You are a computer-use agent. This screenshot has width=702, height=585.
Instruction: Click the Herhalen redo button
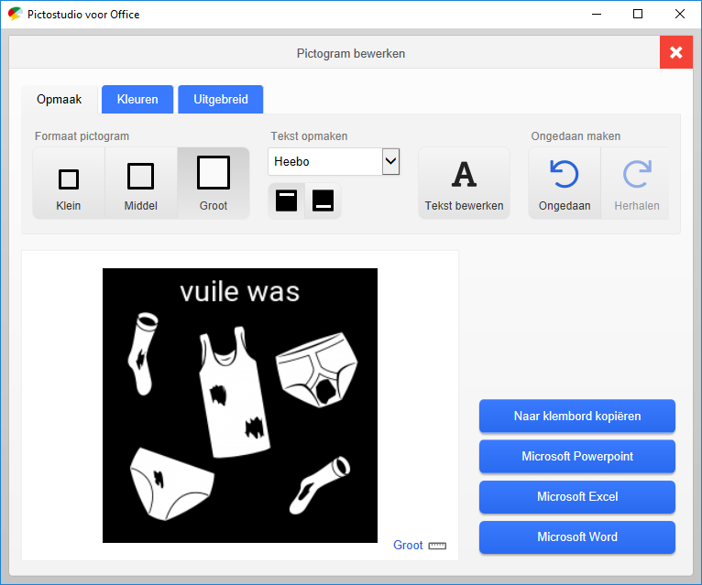point(636,183)
